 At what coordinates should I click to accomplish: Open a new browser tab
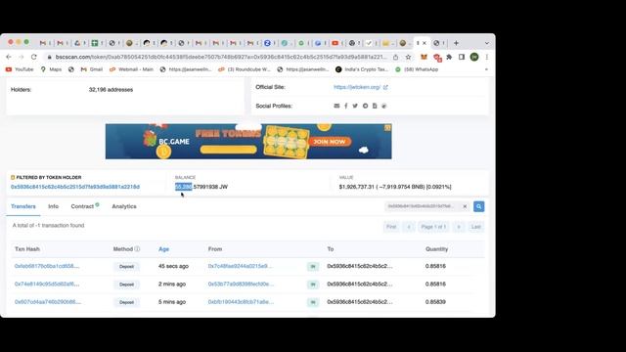456,43
